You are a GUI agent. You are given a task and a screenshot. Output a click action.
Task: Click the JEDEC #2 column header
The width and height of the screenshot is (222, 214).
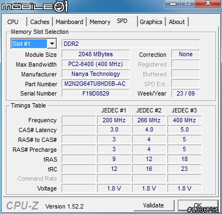[149, 110]
